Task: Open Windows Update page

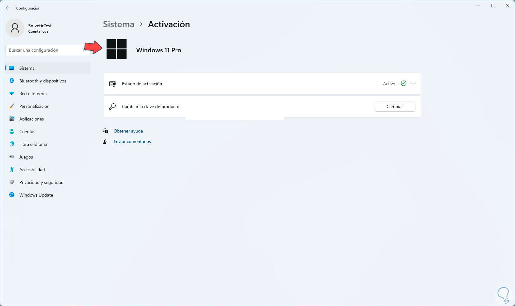Action: coord(48,195)
